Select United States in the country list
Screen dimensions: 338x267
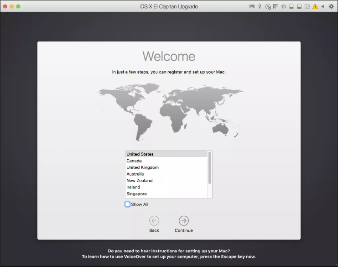(x=166, y=154)
